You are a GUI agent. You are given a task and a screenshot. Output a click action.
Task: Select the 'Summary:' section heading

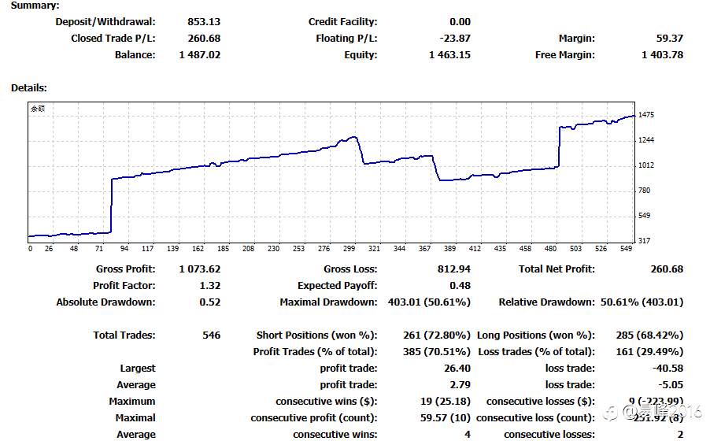click(35, 6)
